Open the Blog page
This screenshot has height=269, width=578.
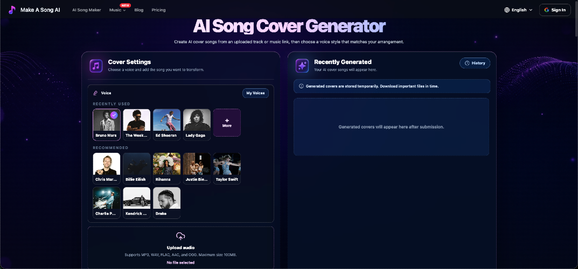(x=139, y=10)
